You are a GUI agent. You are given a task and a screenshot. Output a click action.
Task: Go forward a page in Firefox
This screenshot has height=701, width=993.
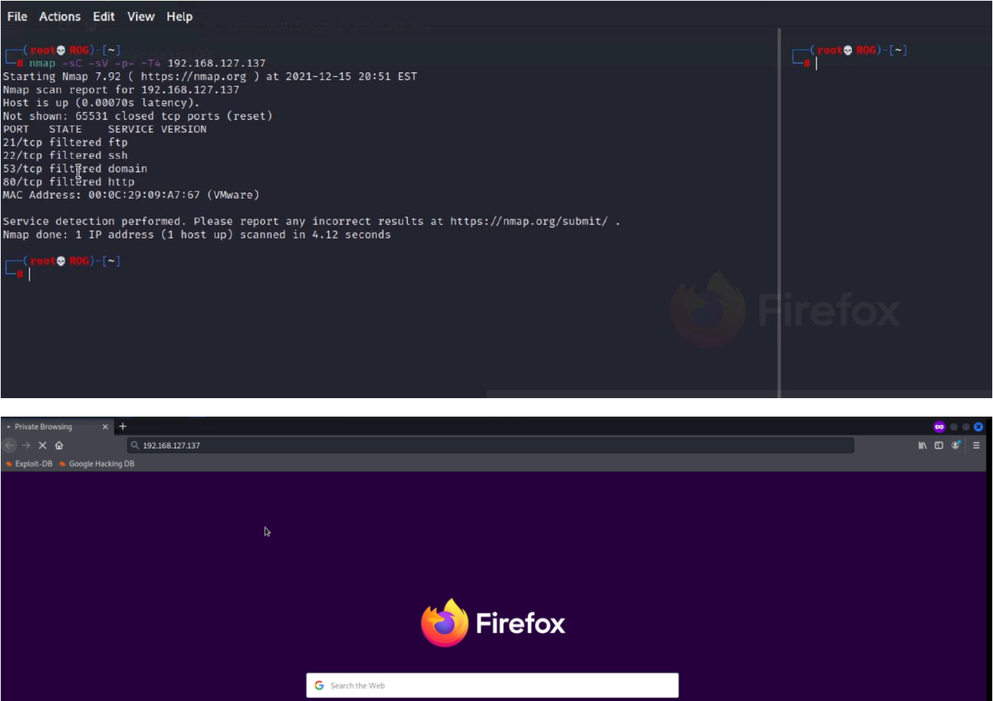pos(26,445)
